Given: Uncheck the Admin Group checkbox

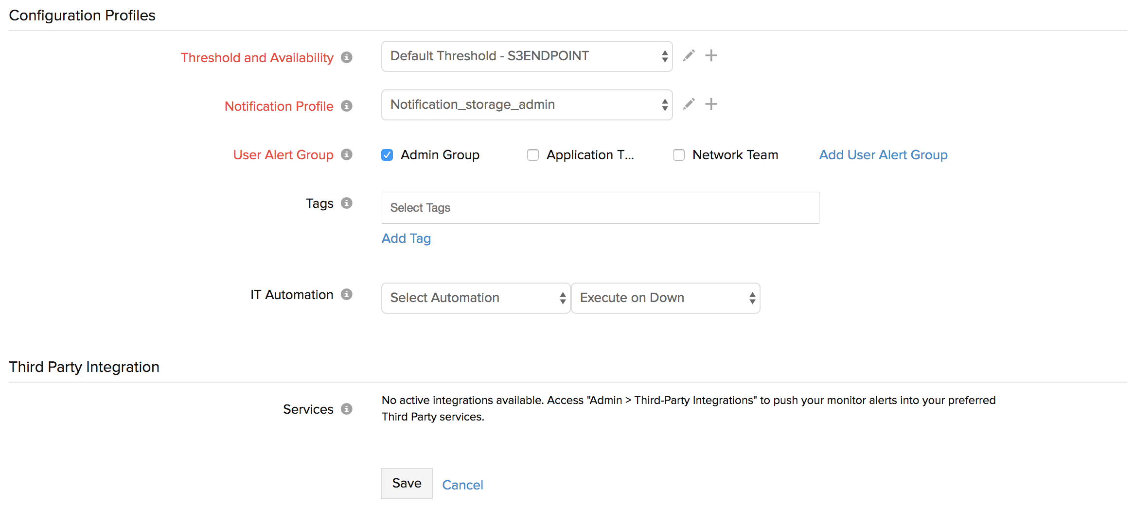Looking at the screenshot, I should tap(387, 154).
